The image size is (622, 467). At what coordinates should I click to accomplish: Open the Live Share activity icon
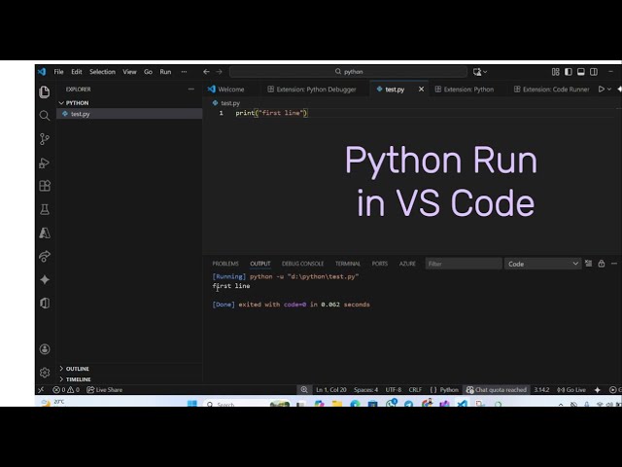[x=45, y=256]
